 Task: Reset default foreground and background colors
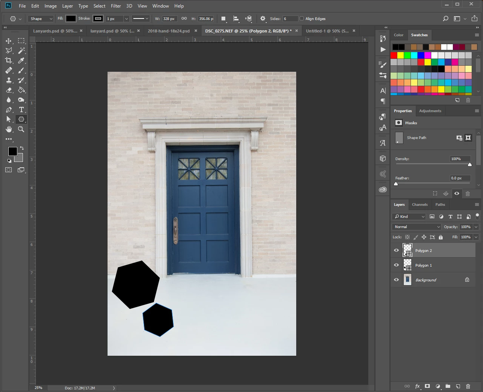coord(9,161)
